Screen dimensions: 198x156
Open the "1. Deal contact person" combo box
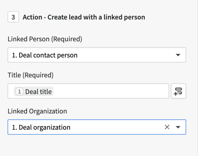point(97,55)
